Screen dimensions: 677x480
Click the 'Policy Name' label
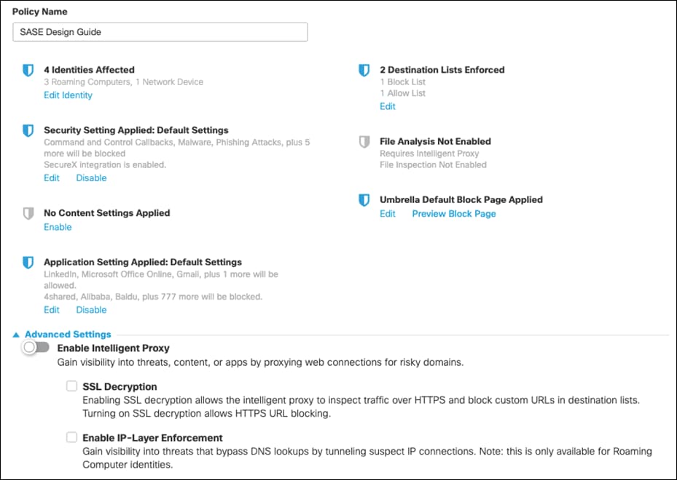coord(40,12)
